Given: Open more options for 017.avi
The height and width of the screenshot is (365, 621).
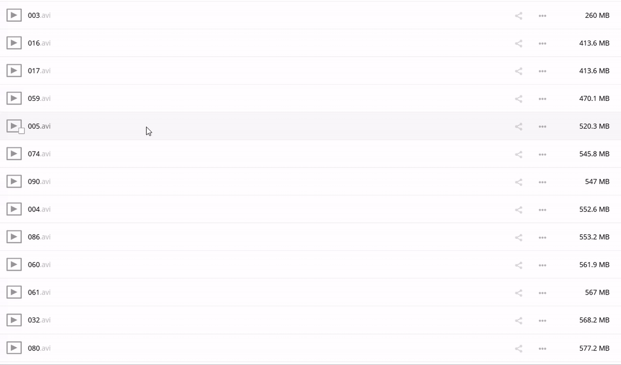Looking at the screenshot, I should 542,71.
